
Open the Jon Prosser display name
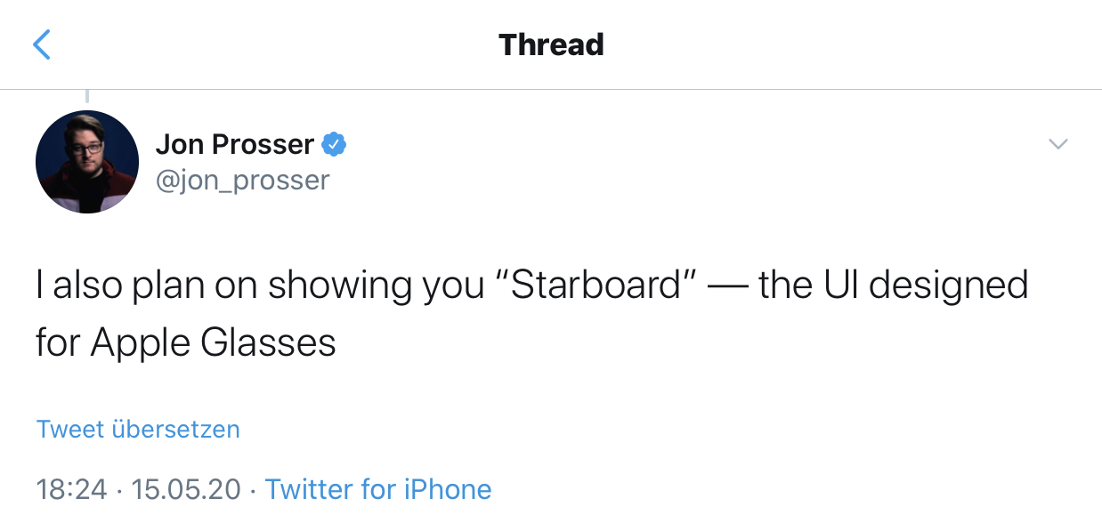[235, 144]
